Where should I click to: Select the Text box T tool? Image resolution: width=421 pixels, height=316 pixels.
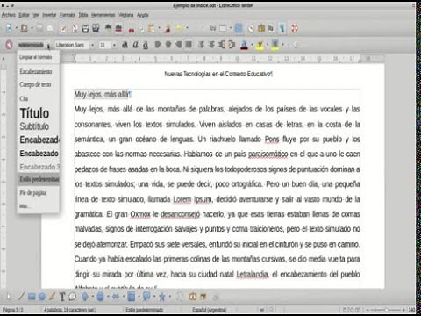click(x=62, y=297)
